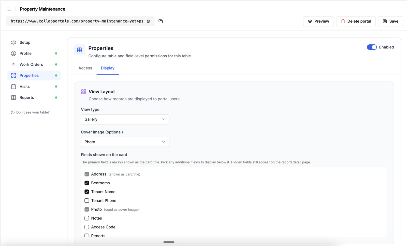Click the Property Maintenance title

42,9
